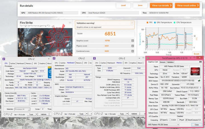Click the blue GPU Temperature legend swatch

point(155,22)
